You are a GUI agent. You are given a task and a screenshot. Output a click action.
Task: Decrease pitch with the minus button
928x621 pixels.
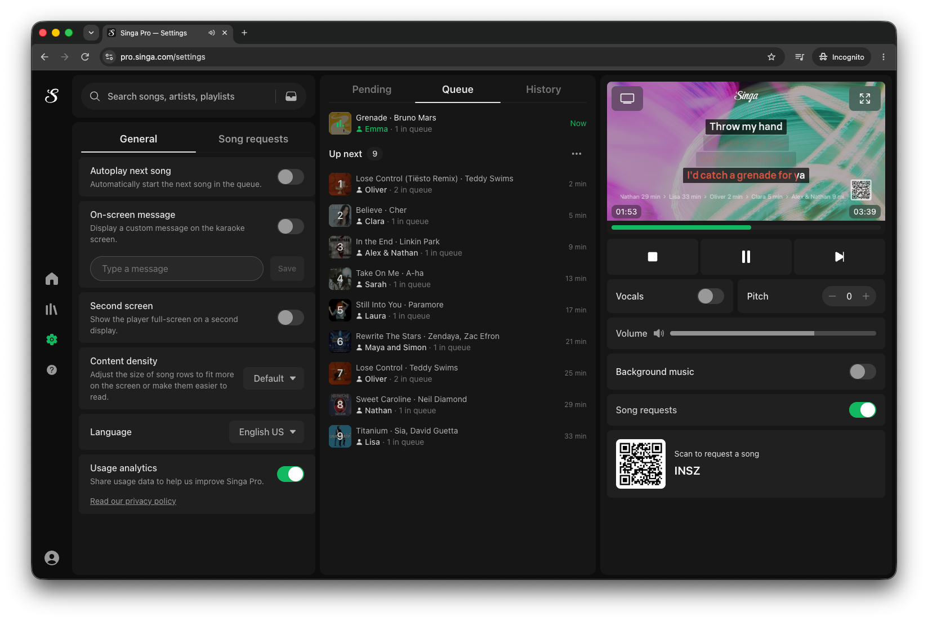coord(832,296)
